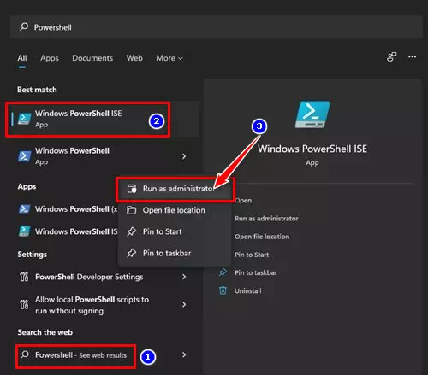This screenshot has width=428, height=375.
Task: Click the Windows PowerShell (x86) icon
Action: click(24, 208)
